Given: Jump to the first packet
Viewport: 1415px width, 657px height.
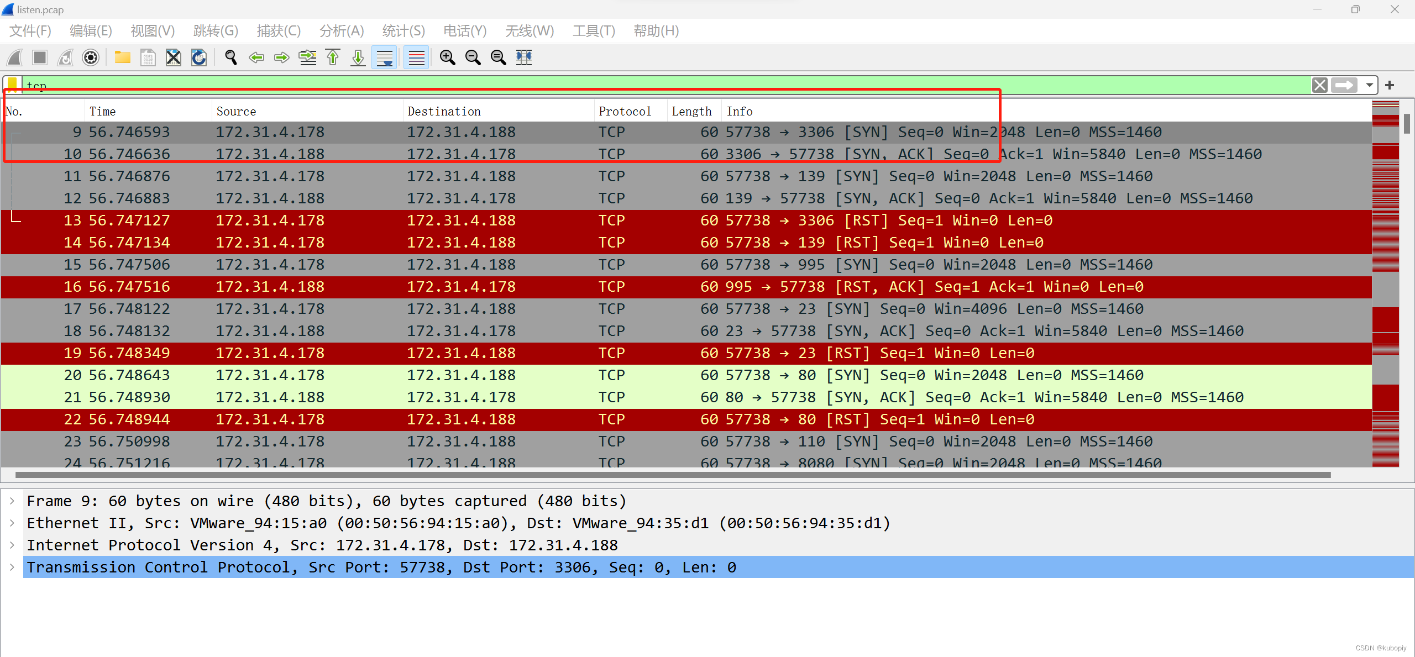Looking at the screenshot, I should [333, 57].
